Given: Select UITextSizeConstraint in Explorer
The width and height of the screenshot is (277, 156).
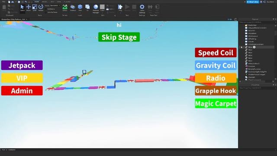Looking at the screenshot, I should point(256,44).
